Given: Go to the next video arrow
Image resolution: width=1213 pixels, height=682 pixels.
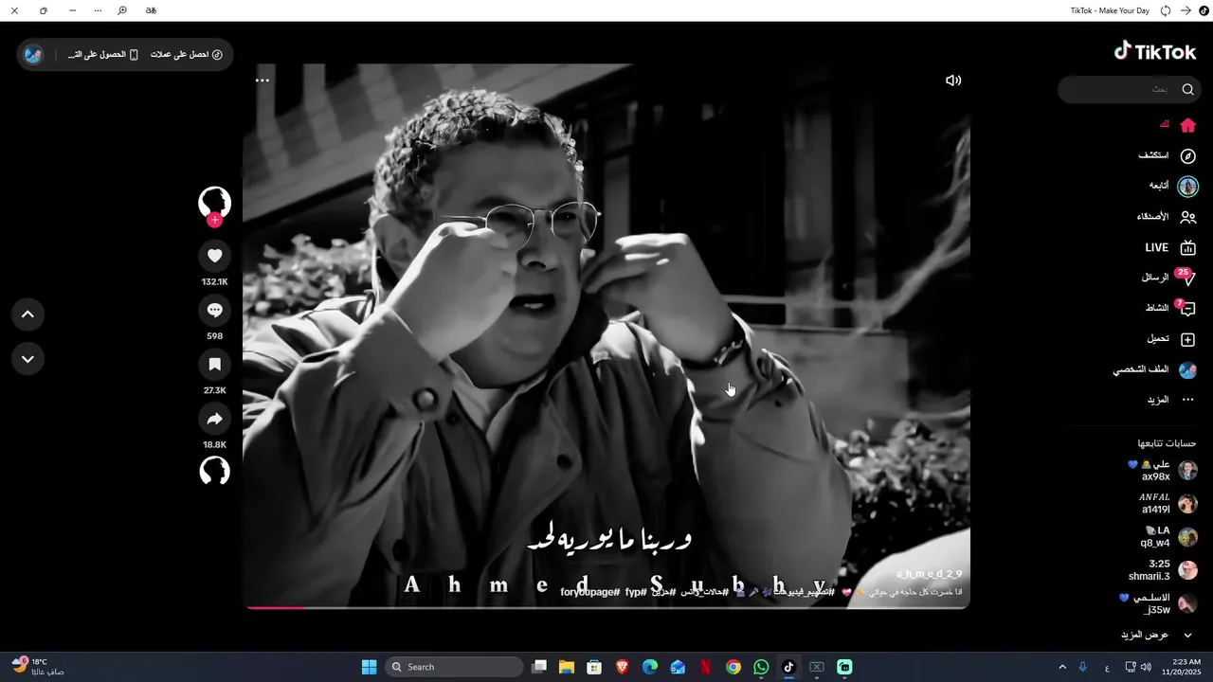Looking at the screenshot, I should pyautogui.click(x=27, y=359).
